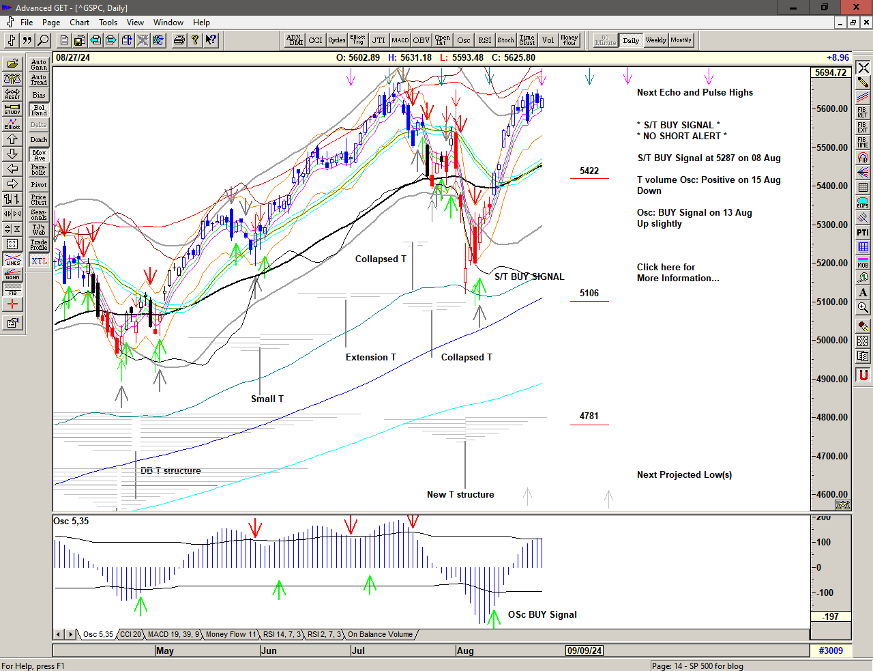This screenshot has height=671, width=873.
Task: Open the On Balance Volume tab
Action: tap(380, 634)
